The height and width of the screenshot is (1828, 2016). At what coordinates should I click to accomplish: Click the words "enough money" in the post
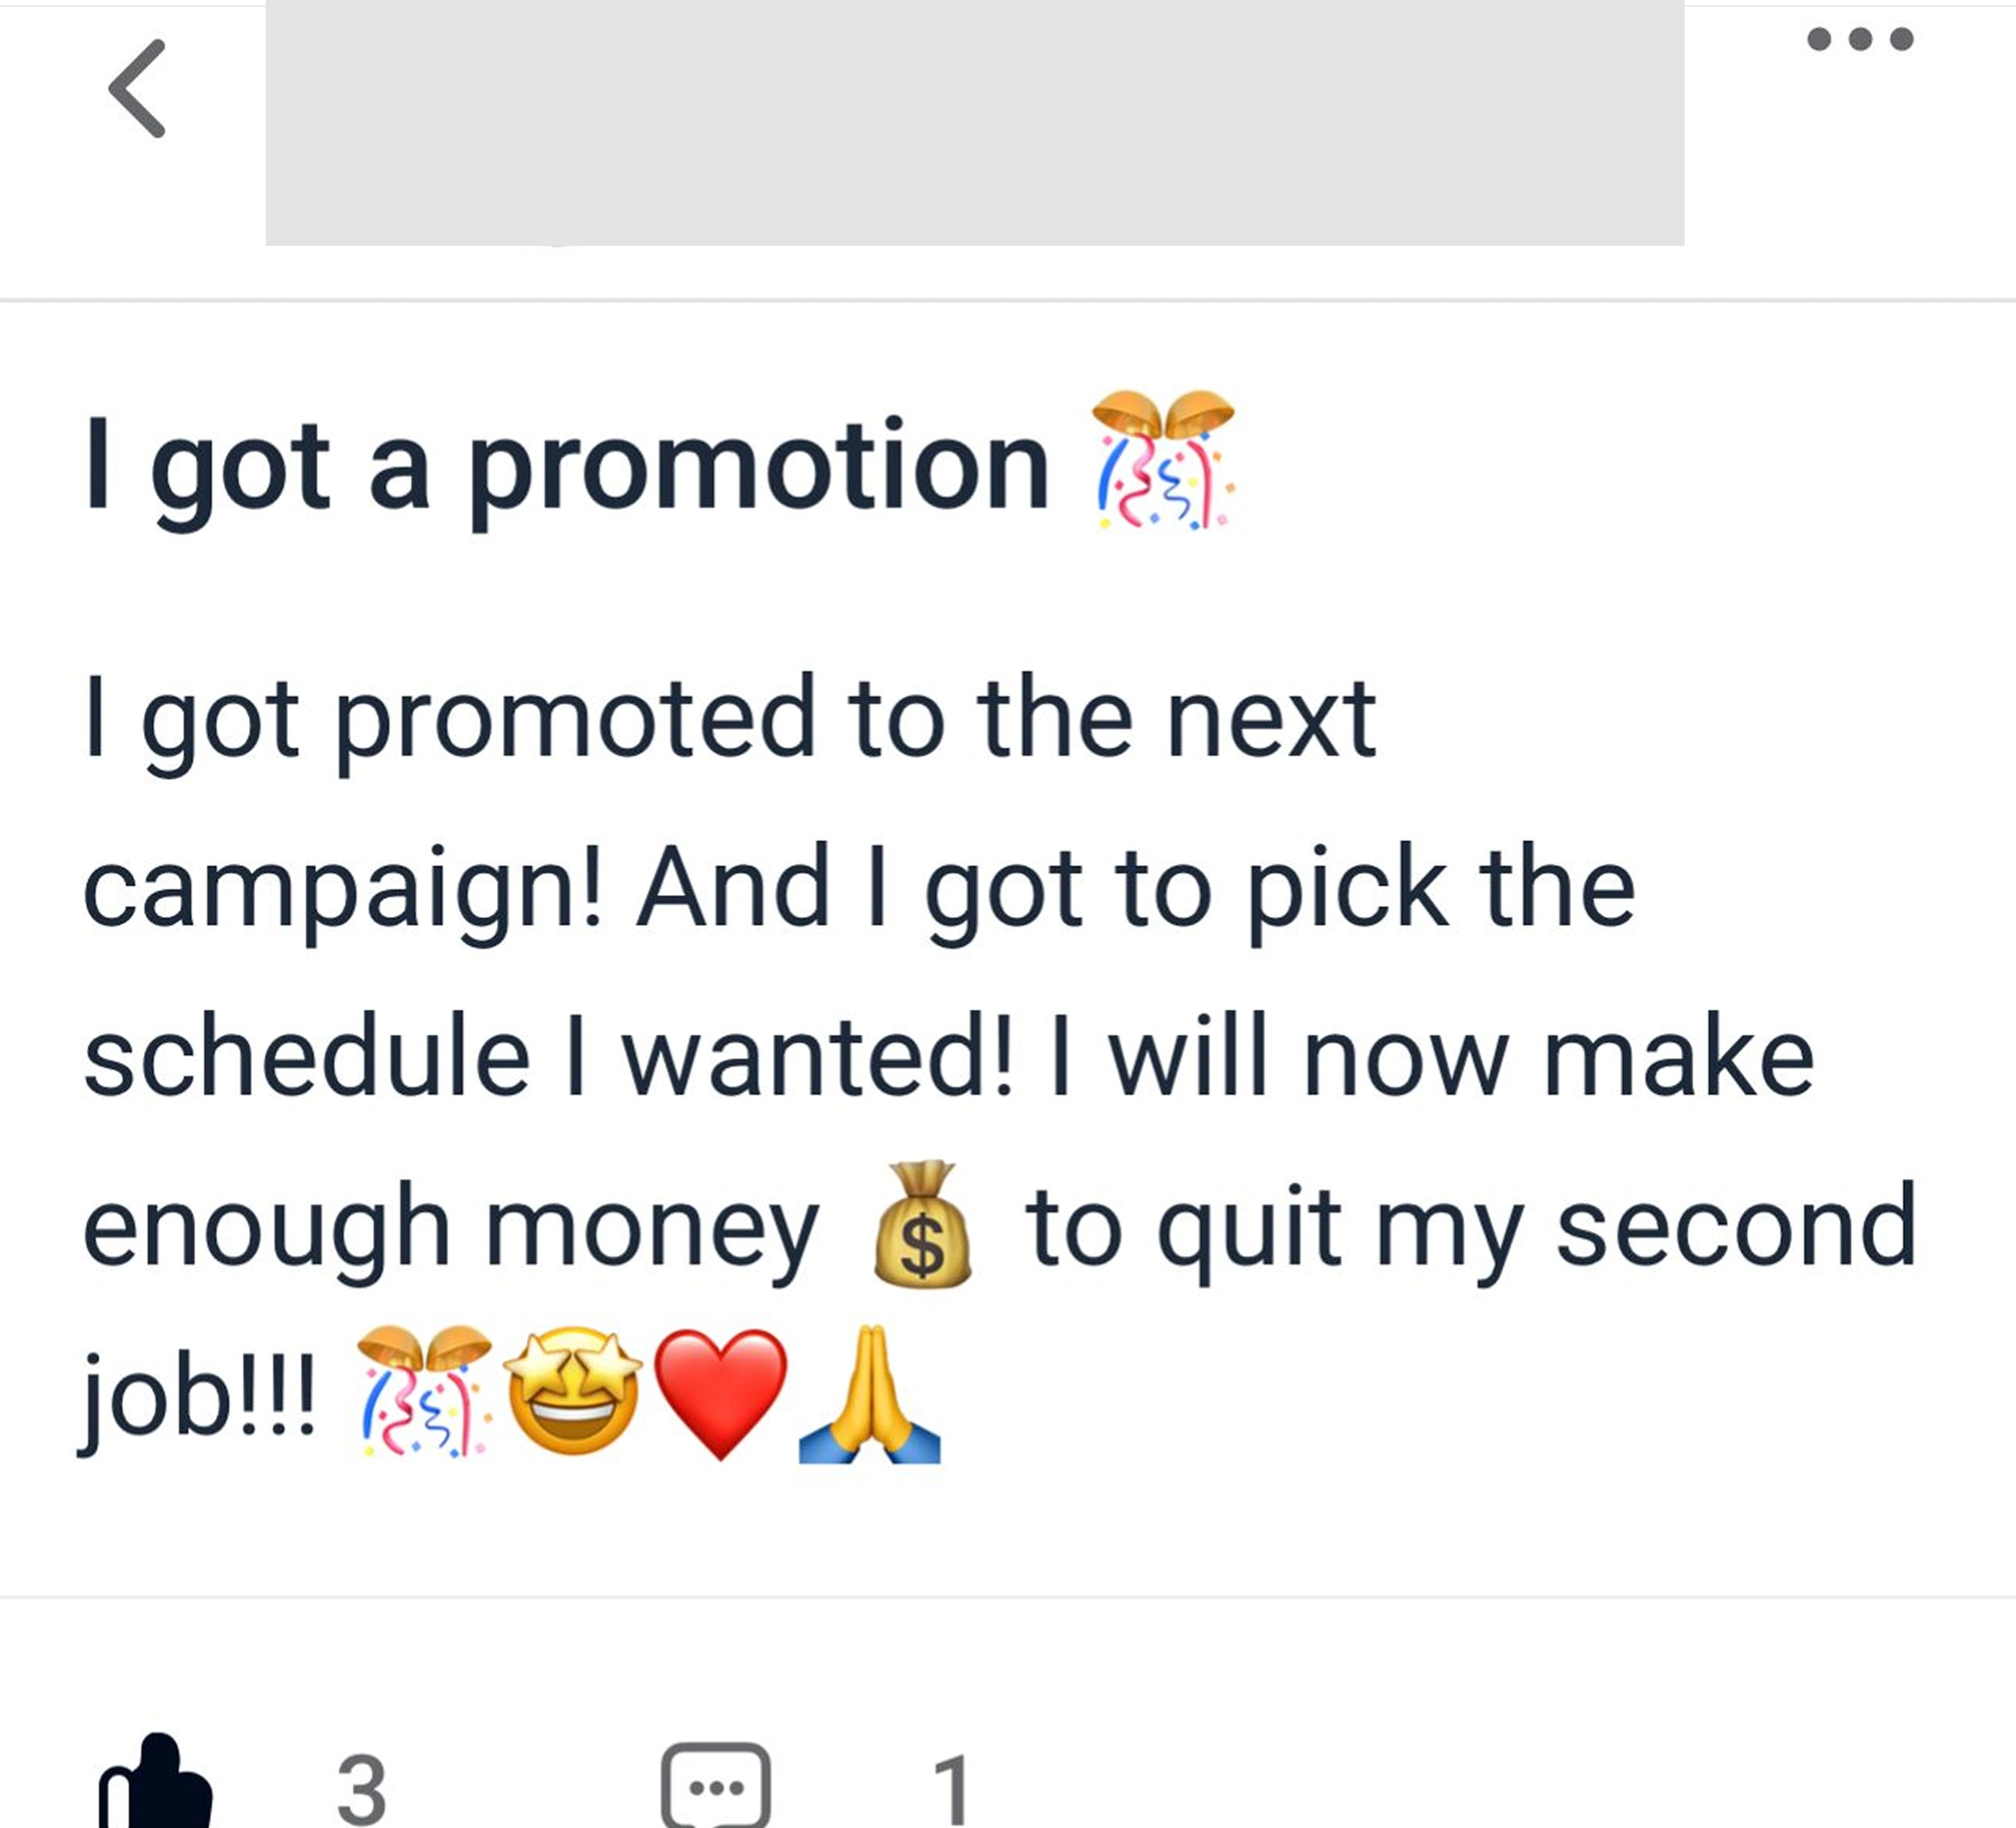click(x=450, y=1228)
